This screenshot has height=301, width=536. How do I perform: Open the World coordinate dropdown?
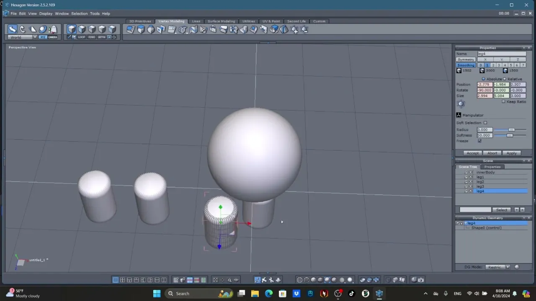22,37
